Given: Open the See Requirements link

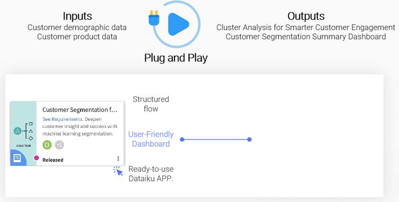Looking at the screenshot, I should coord(63,119).
